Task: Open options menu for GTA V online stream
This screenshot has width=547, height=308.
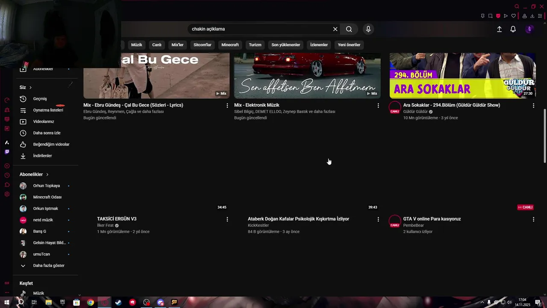Action: 533,219
